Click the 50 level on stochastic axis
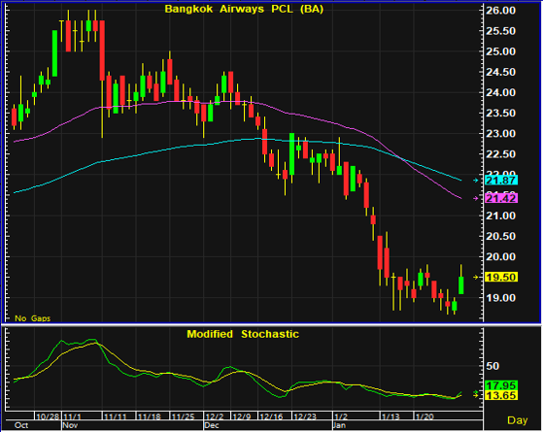Viewport: 543px width, 432px height. click(x=492, y=366)
